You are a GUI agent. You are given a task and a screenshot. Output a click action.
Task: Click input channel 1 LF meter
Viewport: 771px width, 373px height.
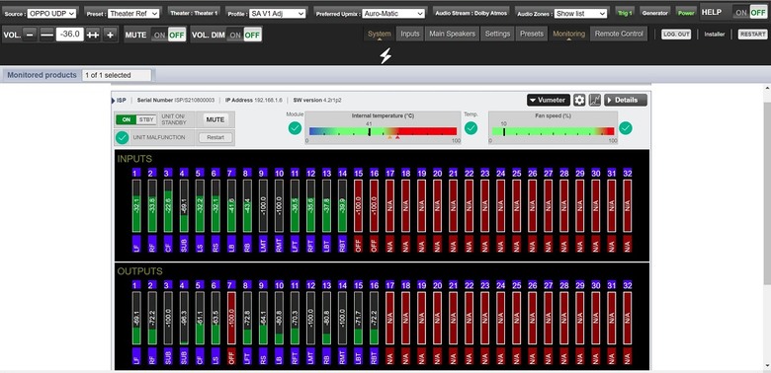coord(136,205)
